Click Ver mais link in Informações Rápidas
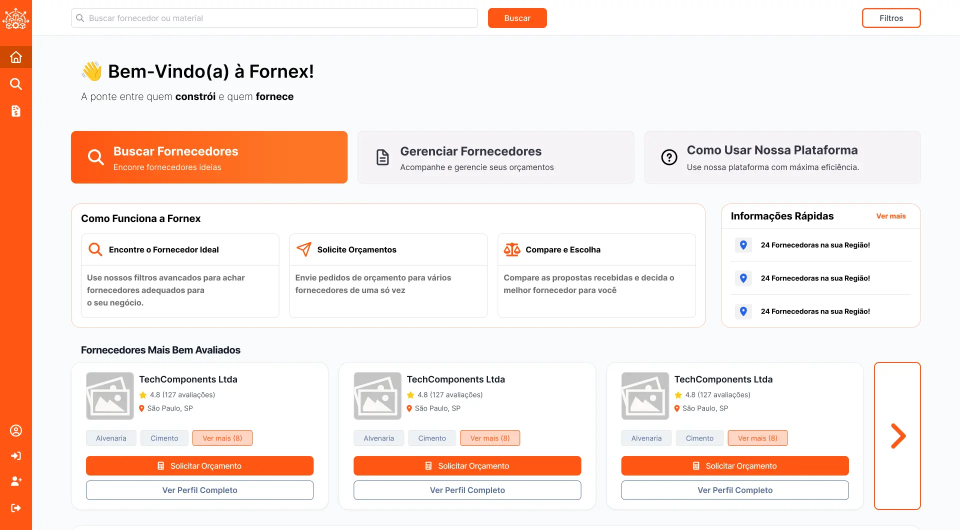Viewport: 960px width, 530px height. click(890, 216)
